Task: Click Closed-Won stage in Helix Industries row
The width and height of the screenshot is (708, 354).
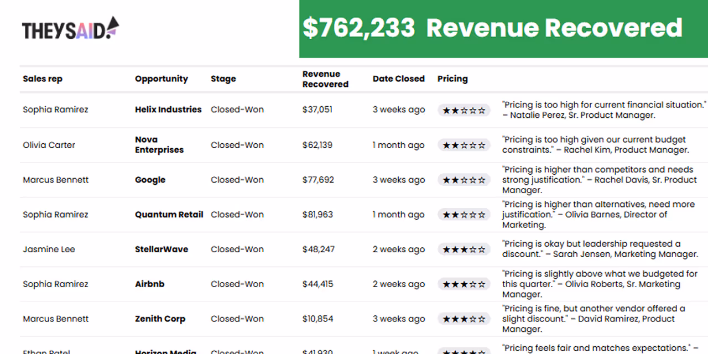Action: [237, 110]
